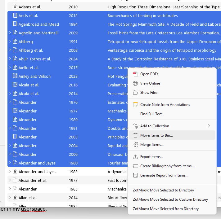Expand the Ahuir-Torres et al. 2024 entry
The height and width of the screenshot is (219, 221).
point(10,59)
